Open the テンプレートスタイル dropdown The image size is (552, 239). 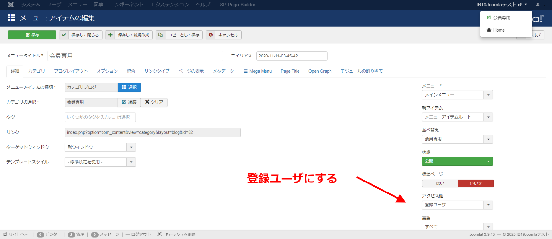pyautogui.click(x=100, y=162)
